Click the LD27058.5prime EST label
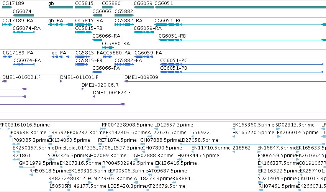 199,140
